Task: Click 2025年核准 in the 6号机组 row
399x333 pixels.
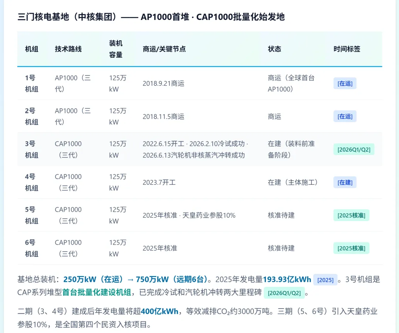Action: point(160,248)
